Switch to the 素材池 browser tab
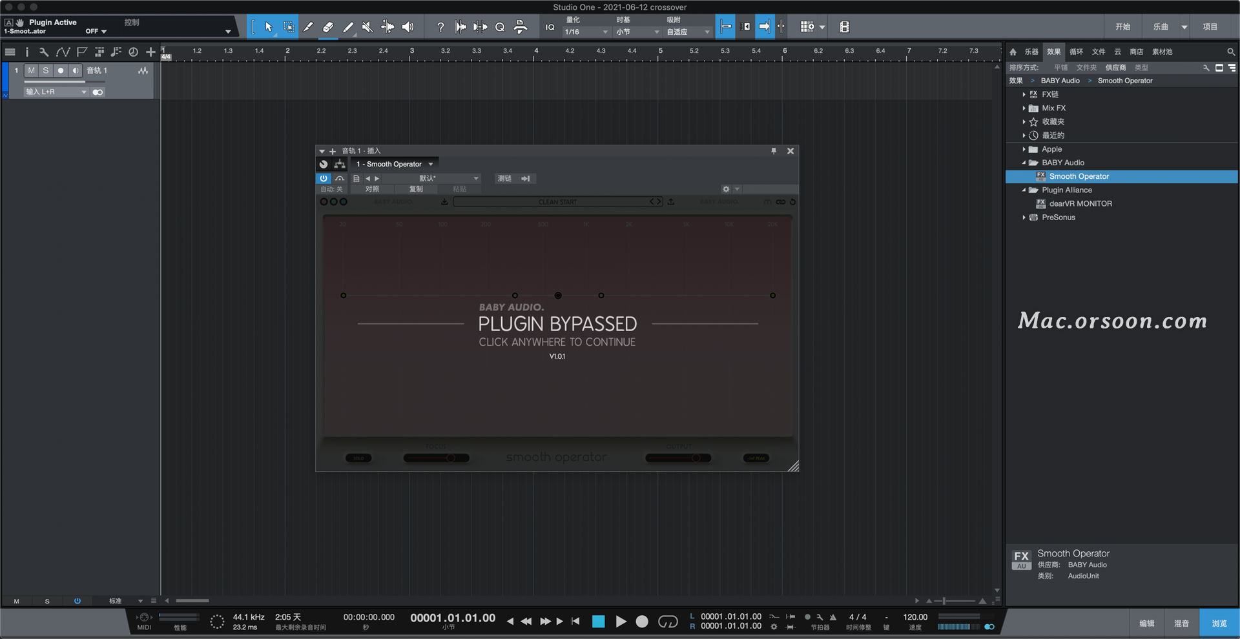 1162,52
